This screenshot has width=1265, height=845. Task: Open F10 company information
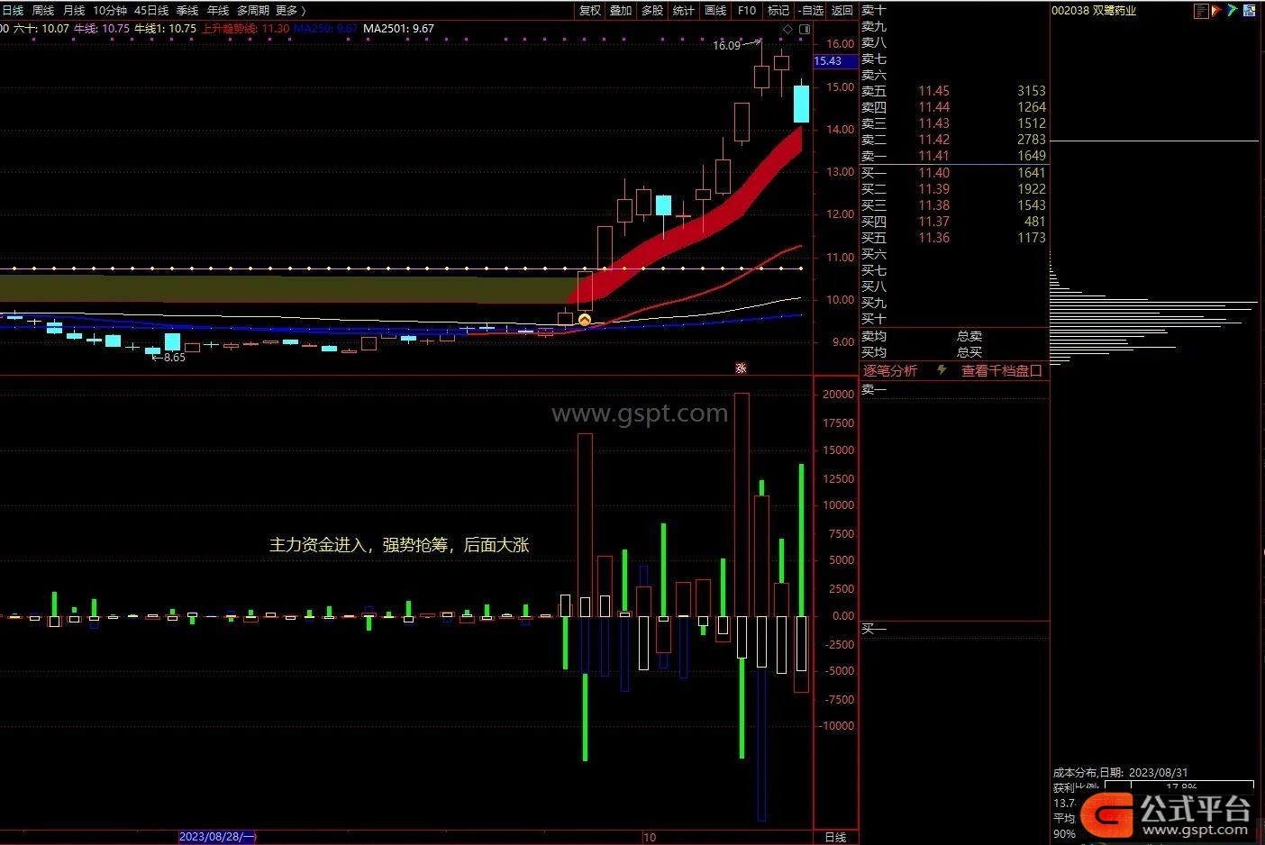[x=747, y=10]
